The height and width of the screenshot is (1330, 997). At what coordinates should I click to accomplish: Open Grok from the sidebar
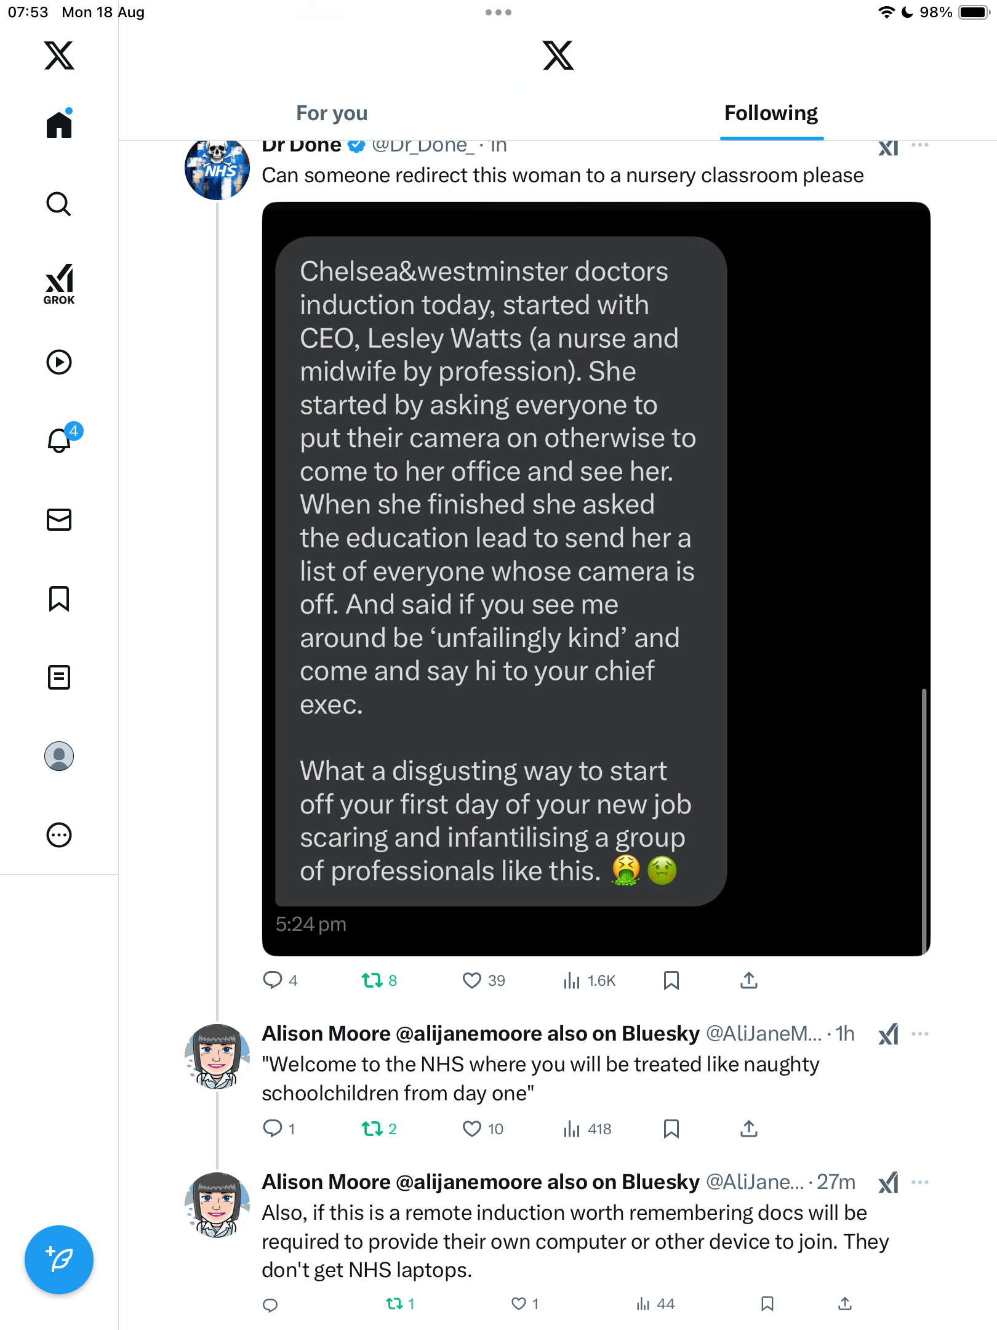pyautogui.click(x=59, y=284)
